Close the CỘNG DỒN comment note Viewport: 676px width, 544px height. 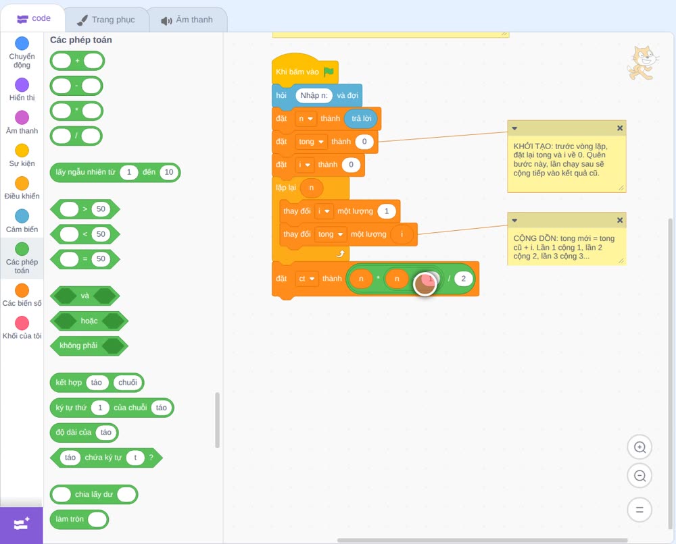(x=619, y=220)
